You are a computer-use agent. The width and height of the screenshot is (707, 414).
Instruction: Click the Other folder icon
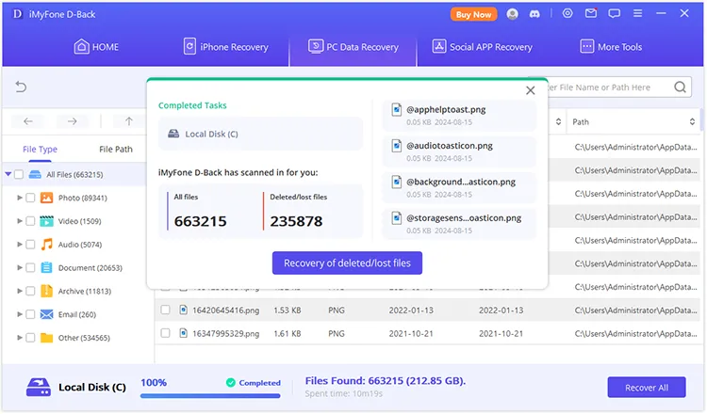click(46, 338)
